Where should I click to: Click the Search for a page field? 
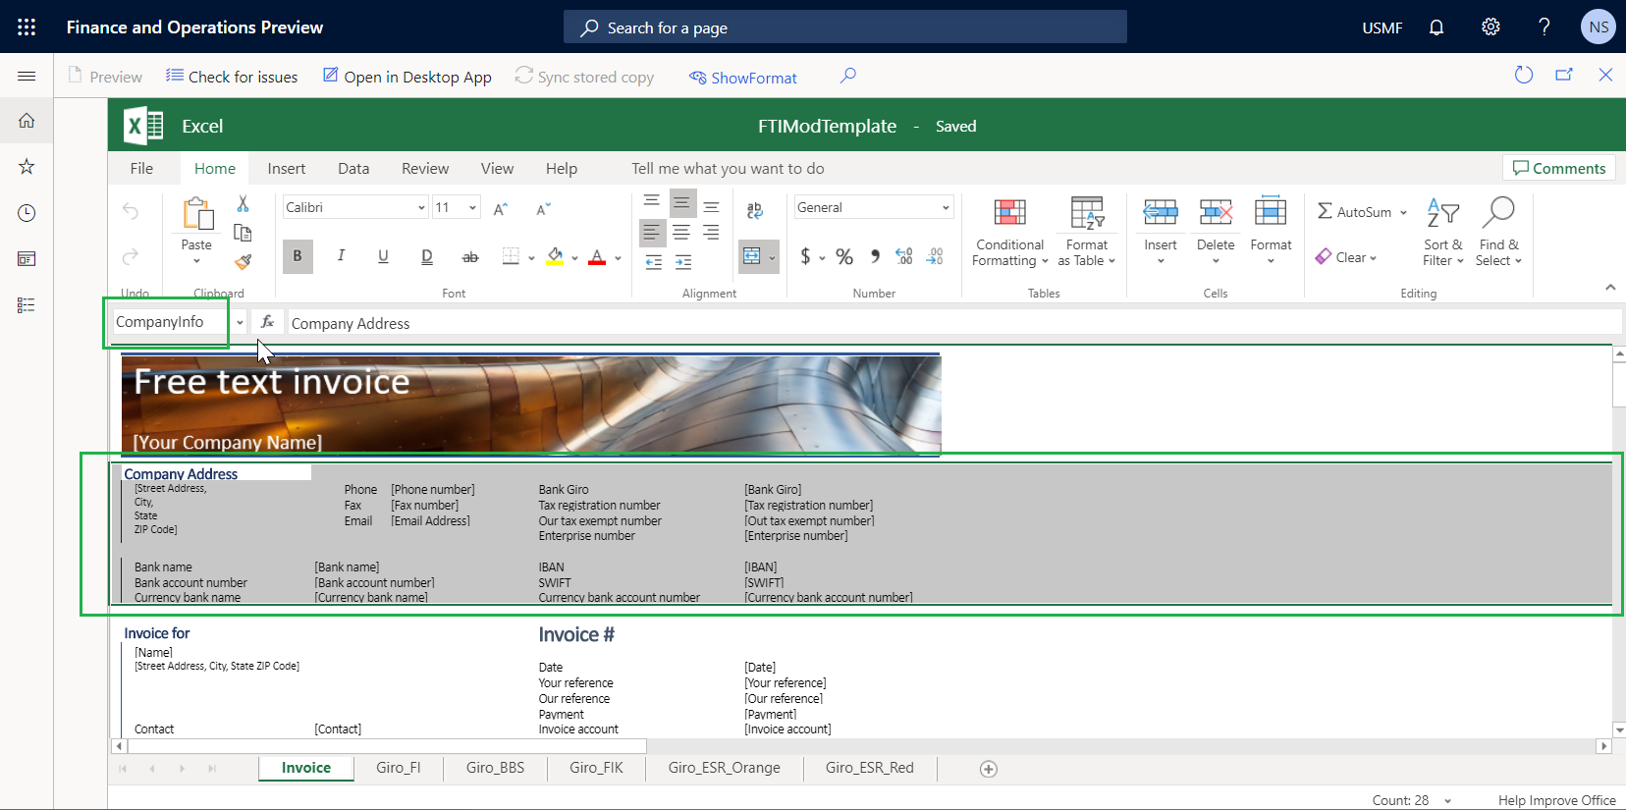pyautogui.click(x=845, y=27)
